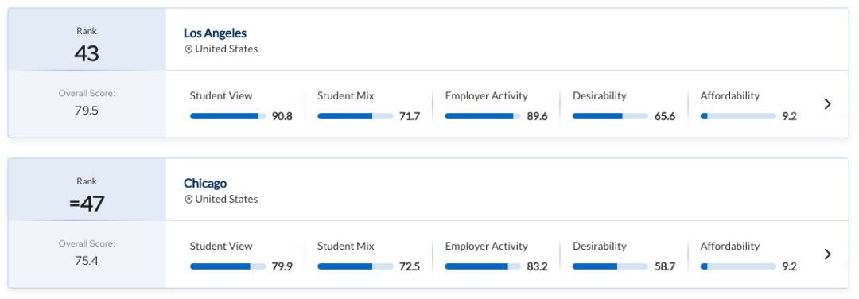Select the Rank =47 box
Screen dimensions: 859x299
(x=87, y=189)
